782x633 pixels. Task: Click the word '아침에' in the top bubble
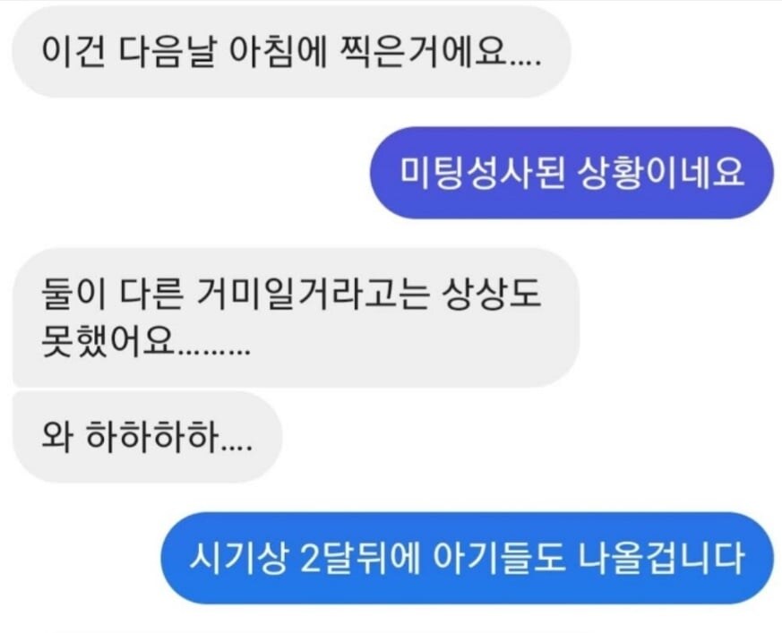(x=278, y=52)
